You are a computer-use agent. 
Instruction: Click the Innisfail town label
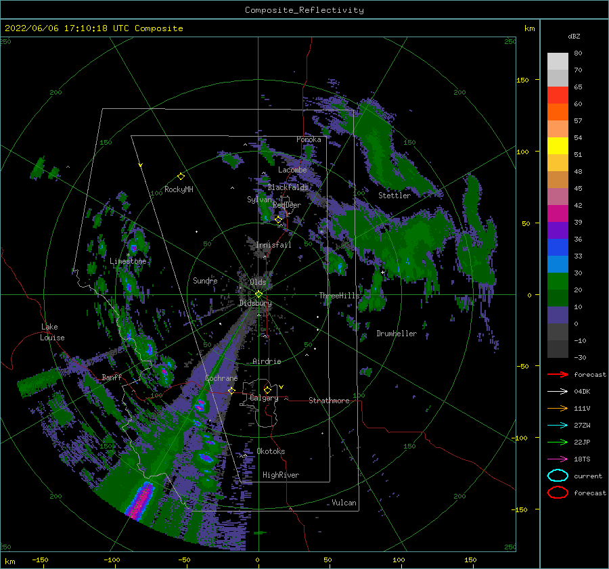tap(273, 245)
